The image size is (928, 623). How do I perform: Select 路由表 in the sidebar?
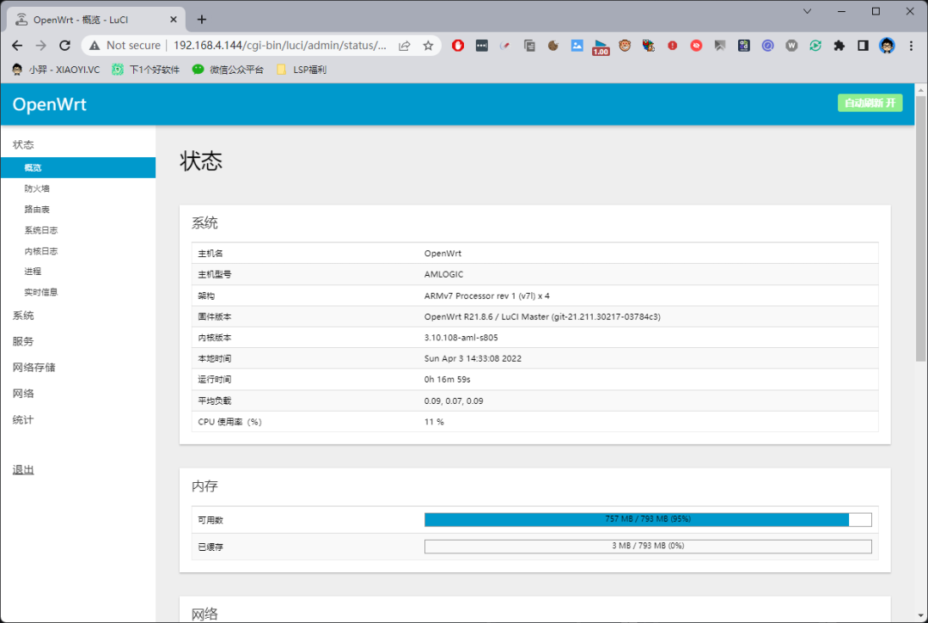[37, 210]
